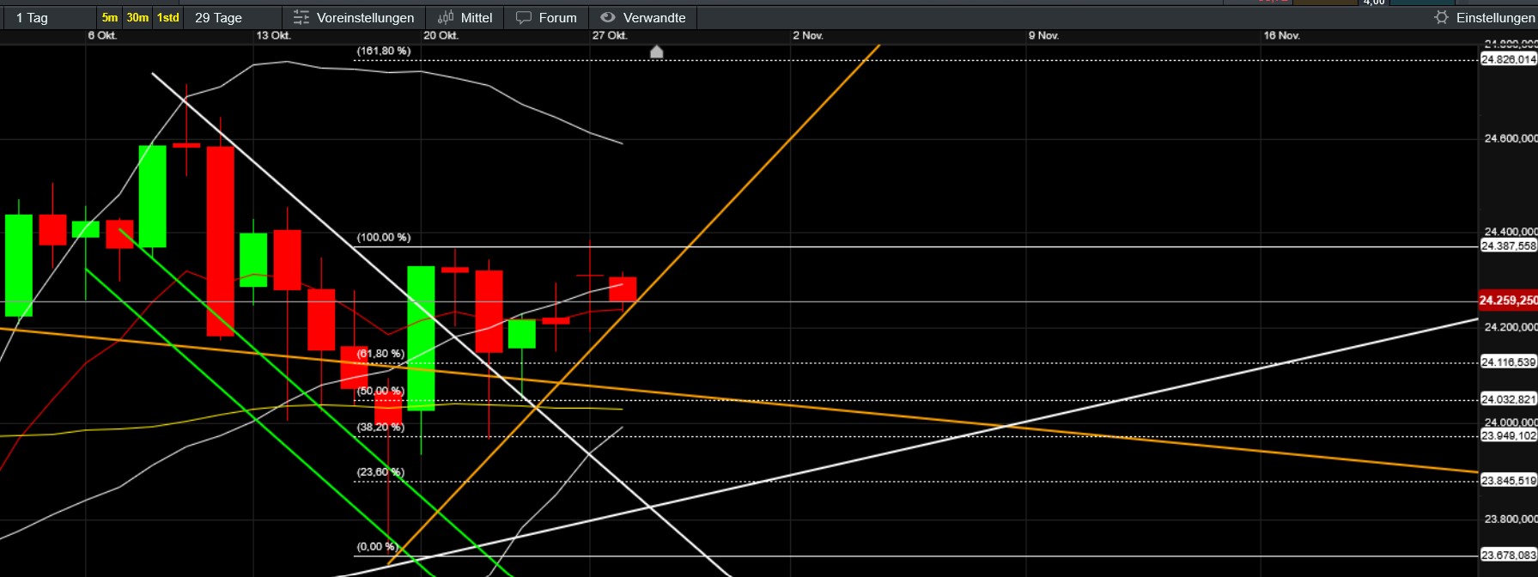
Task: Click the 24.200,000 axis value
Action: [x=1511, y=327]
